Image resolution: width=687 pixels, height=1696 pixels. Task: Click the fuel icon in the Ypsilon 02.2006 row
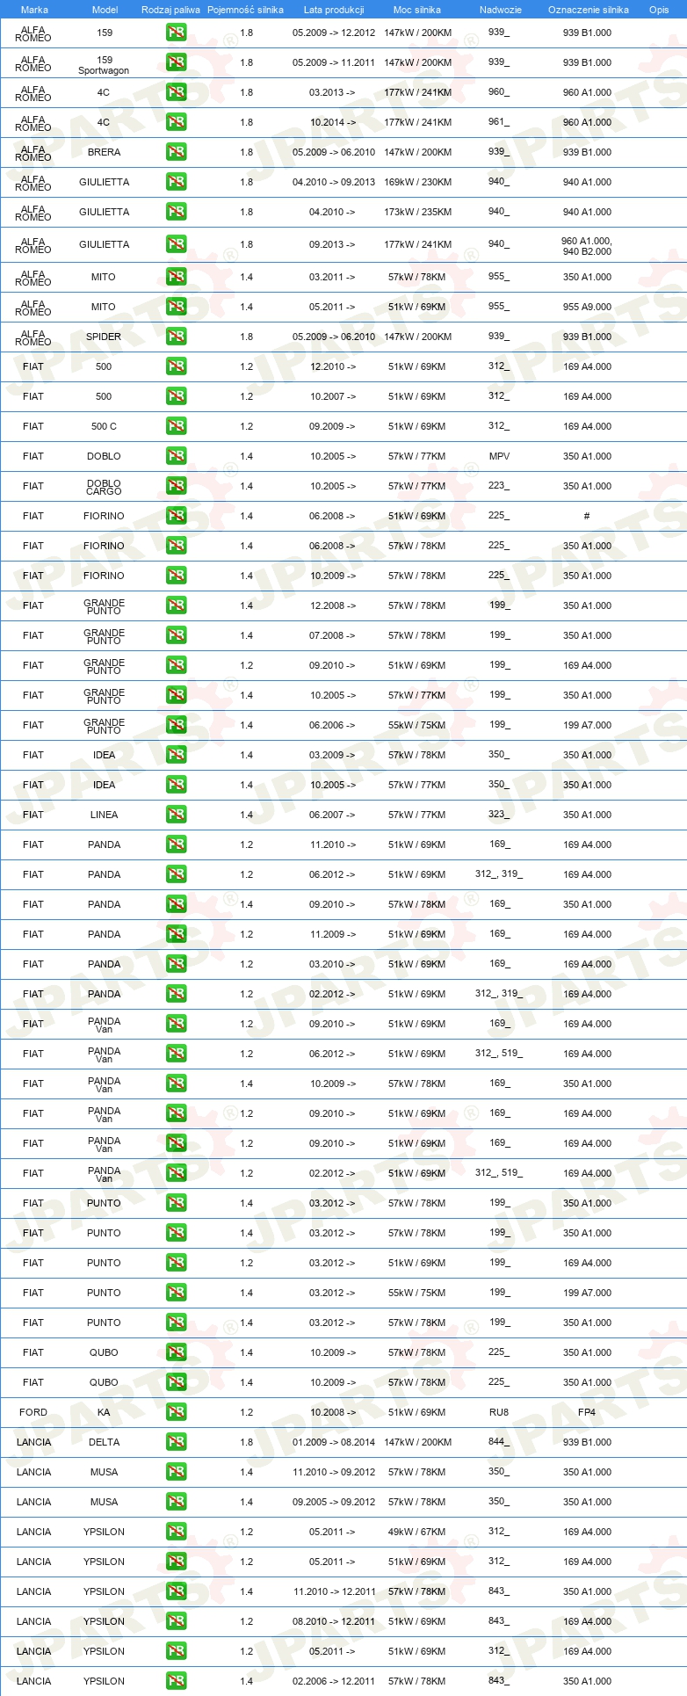(177, 1681)
